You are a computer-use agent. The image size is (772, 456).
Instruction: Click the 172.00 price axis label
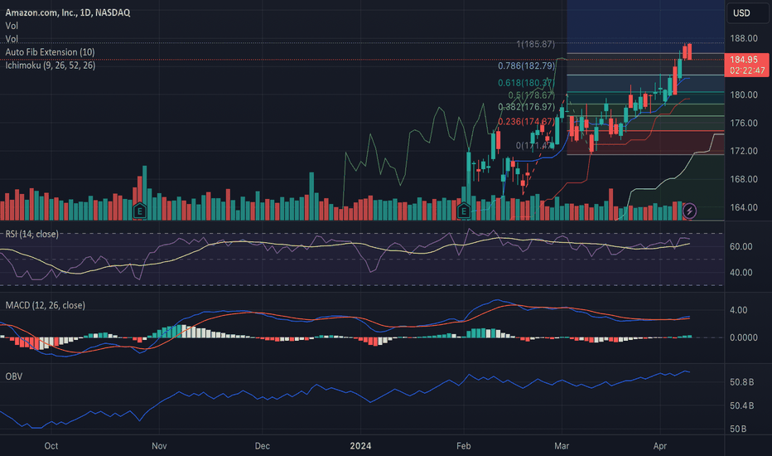coord(744,151)
